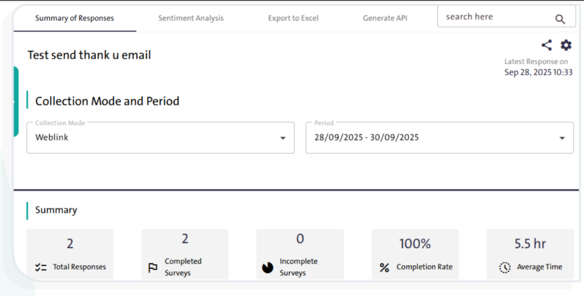The width and height of the screenshot is (584, 296).
Task: Click the Total Responses checklist icon
Action: pyautogui.click(x=40, y=267)
